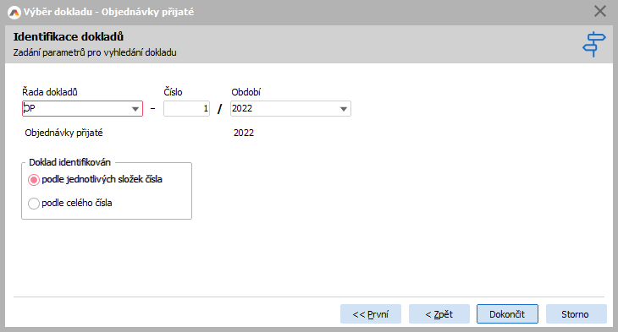The image size is (618, 332).
Task: Click the blue signpost wizard icon
Action: [x=594, y=44]
